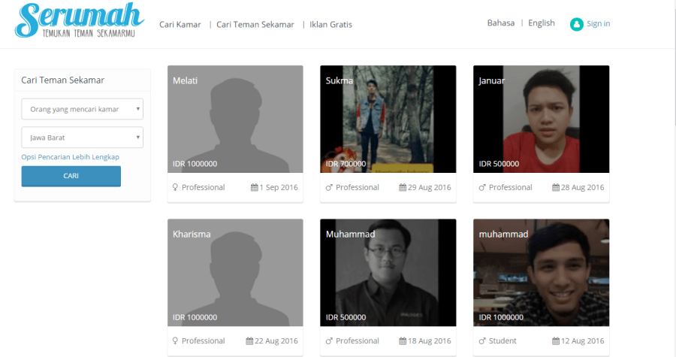Click the Sign in user avatar icon

coord(576,24)
